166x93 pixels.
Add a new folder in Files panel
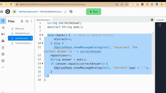coord(27,21)
